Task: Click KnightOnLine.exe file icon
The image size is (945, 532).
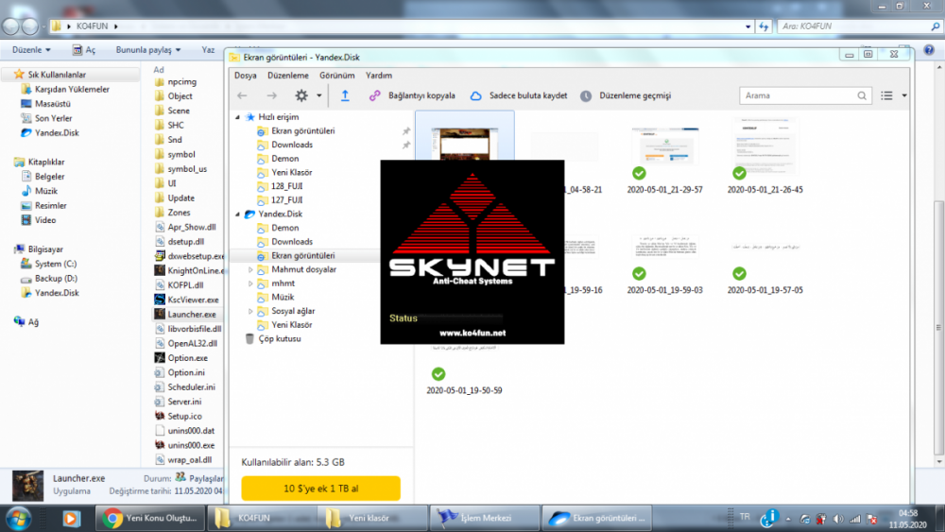Action: [x=160, y=270]
